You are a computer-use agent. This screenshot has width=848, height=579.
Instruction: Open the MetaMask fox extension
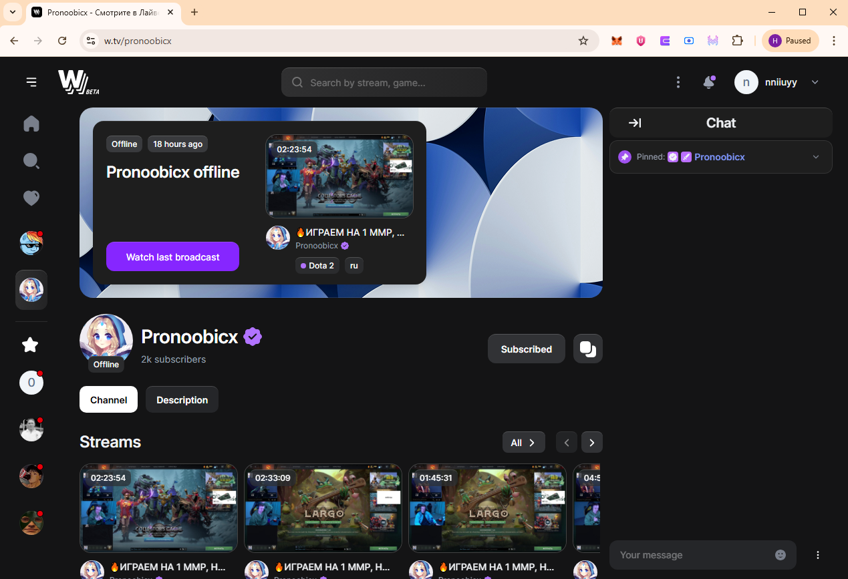(616, 41)
